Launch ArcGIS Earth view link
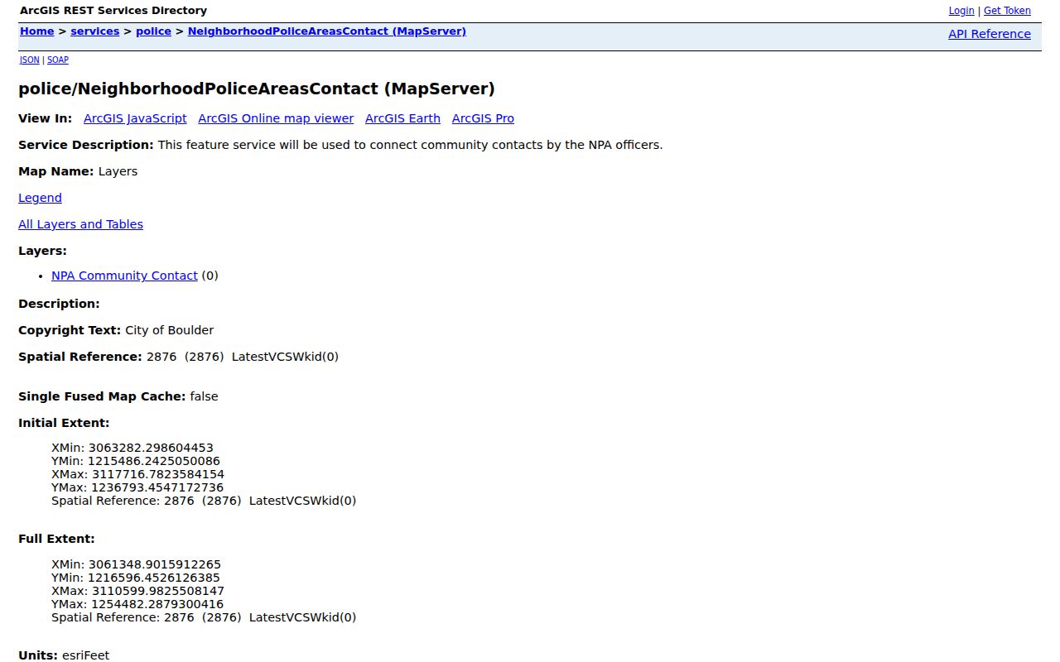The height and width of the screenshot is (662, 1060). click(402, 118)
